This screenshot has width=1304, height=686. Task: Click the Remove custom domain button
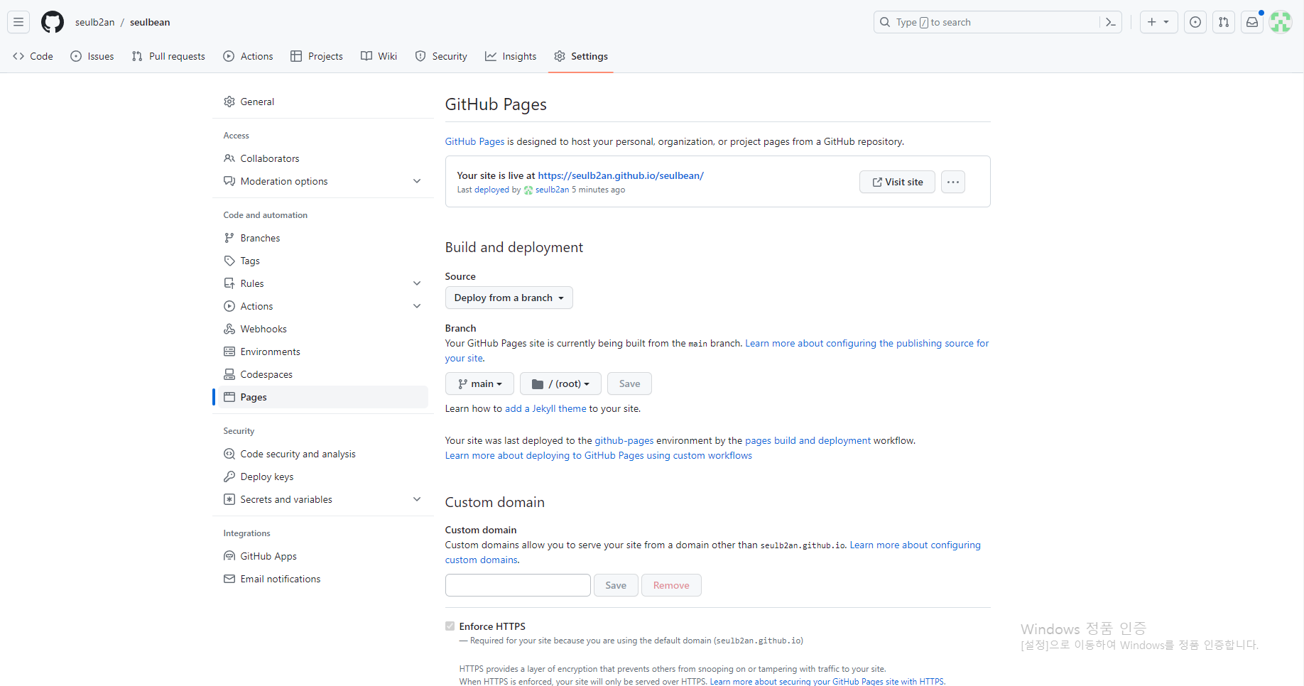671,585
